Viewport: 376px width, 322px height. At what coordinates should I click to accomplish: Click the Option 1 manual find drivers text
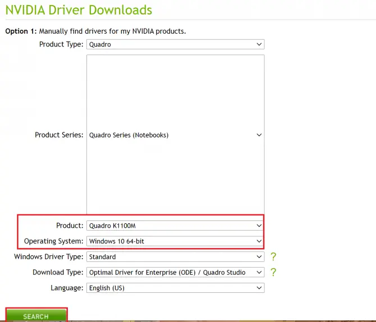(95, 31)
